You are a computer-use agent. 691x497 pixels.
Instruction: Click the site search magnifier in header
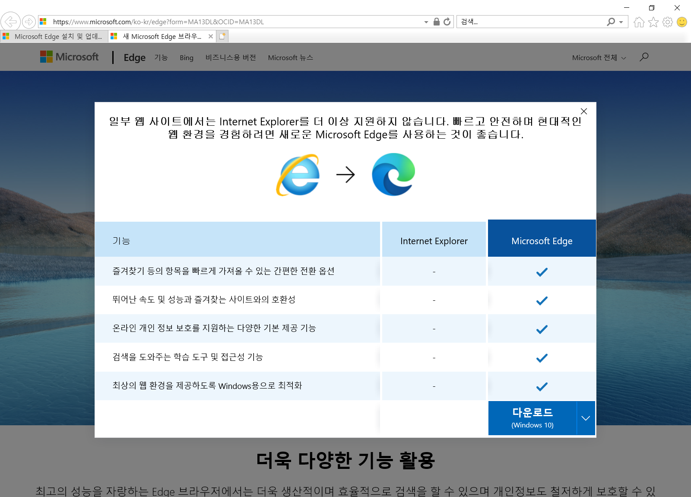coord(644,57)
